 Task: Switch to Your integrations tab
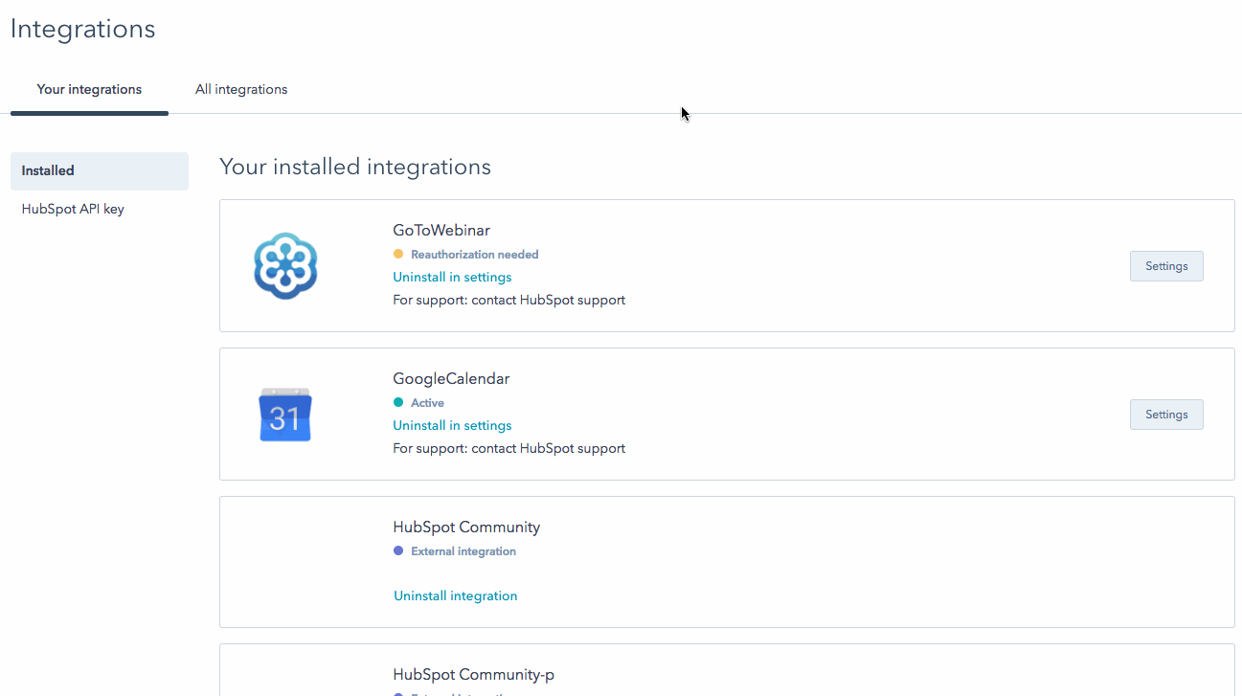point(89,89)
